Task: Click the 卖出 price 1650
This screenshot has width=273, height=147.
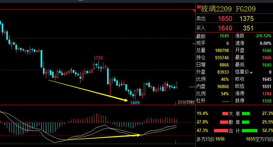Action: (225, 19)
